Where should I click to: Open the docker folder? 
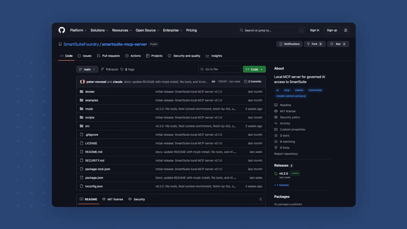coord(90,92)
